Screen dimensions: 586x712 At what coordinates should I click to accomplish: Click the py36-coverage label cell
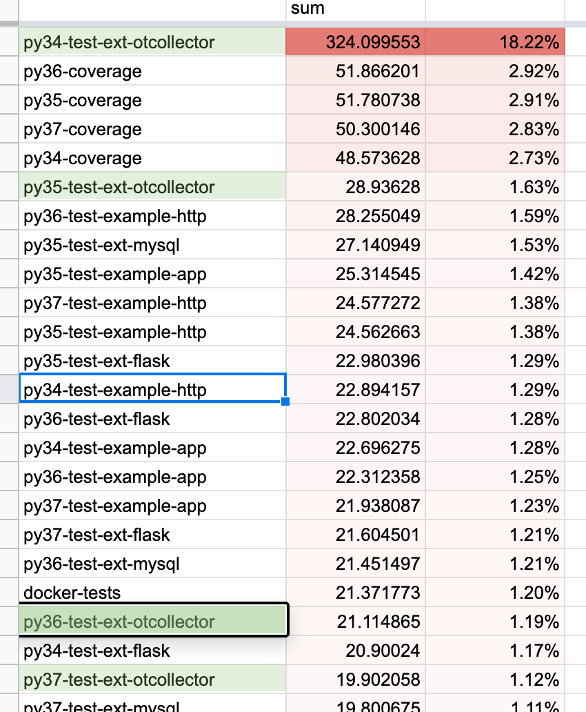click(x=152, y=70)
